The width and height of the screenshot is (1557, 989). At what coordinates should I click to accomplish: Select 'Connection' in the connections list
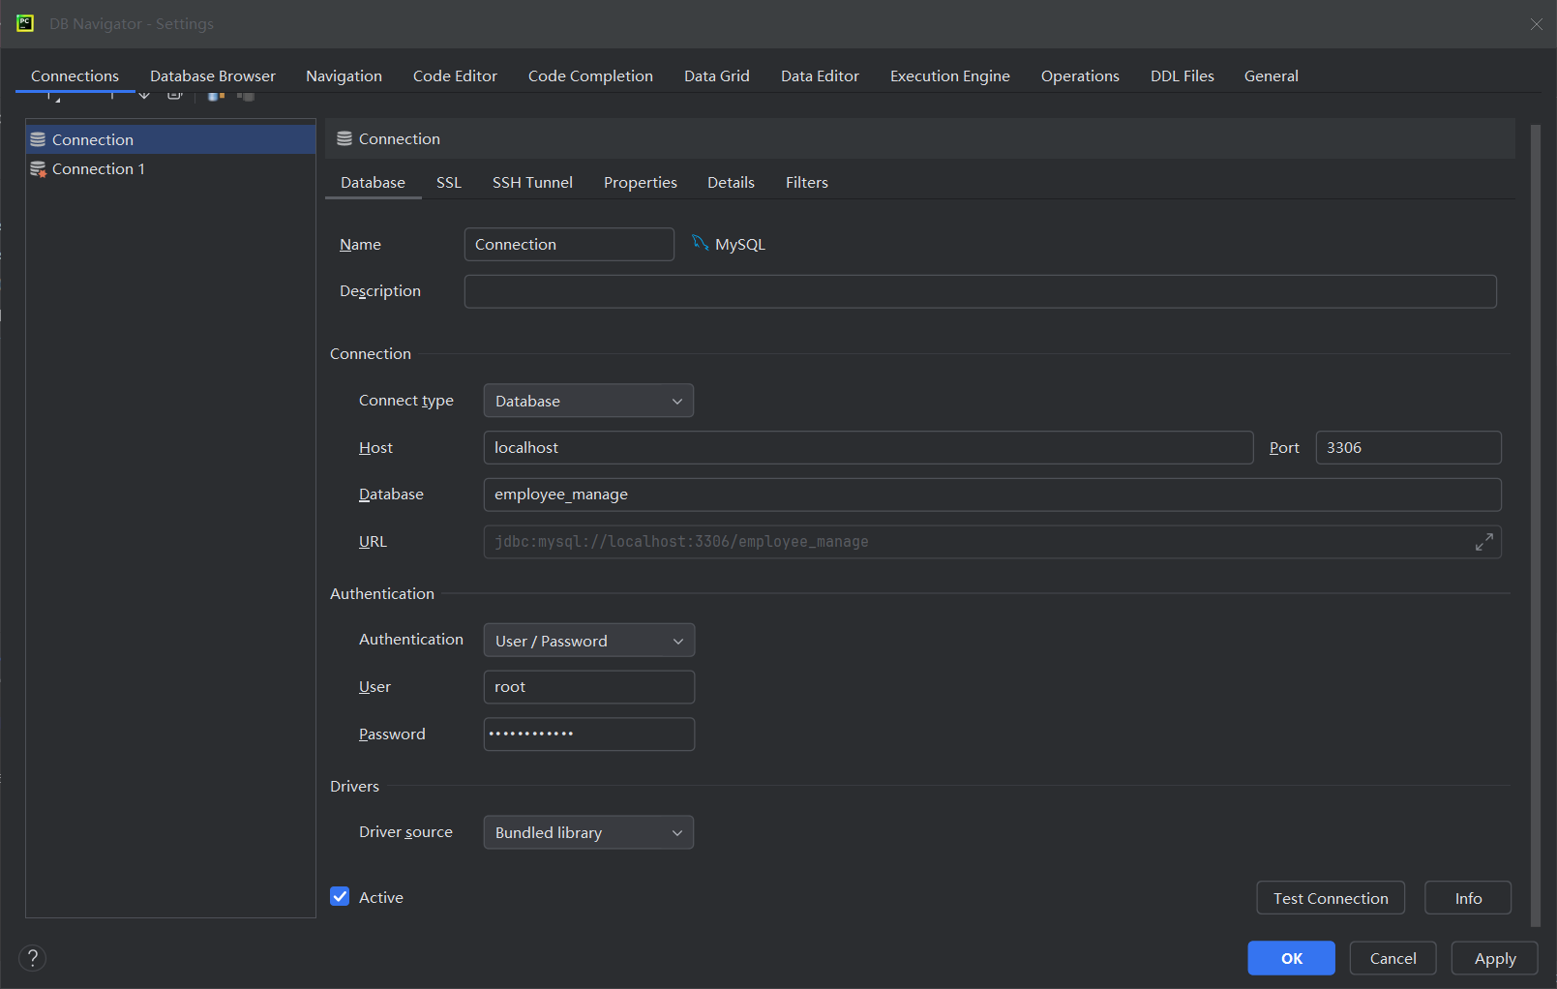[x=170, y=139]
